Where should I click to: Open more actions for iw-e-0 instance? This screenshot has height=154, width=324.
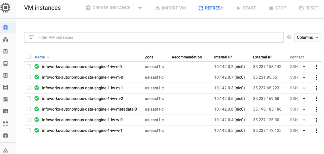click(x=316, y=67)
